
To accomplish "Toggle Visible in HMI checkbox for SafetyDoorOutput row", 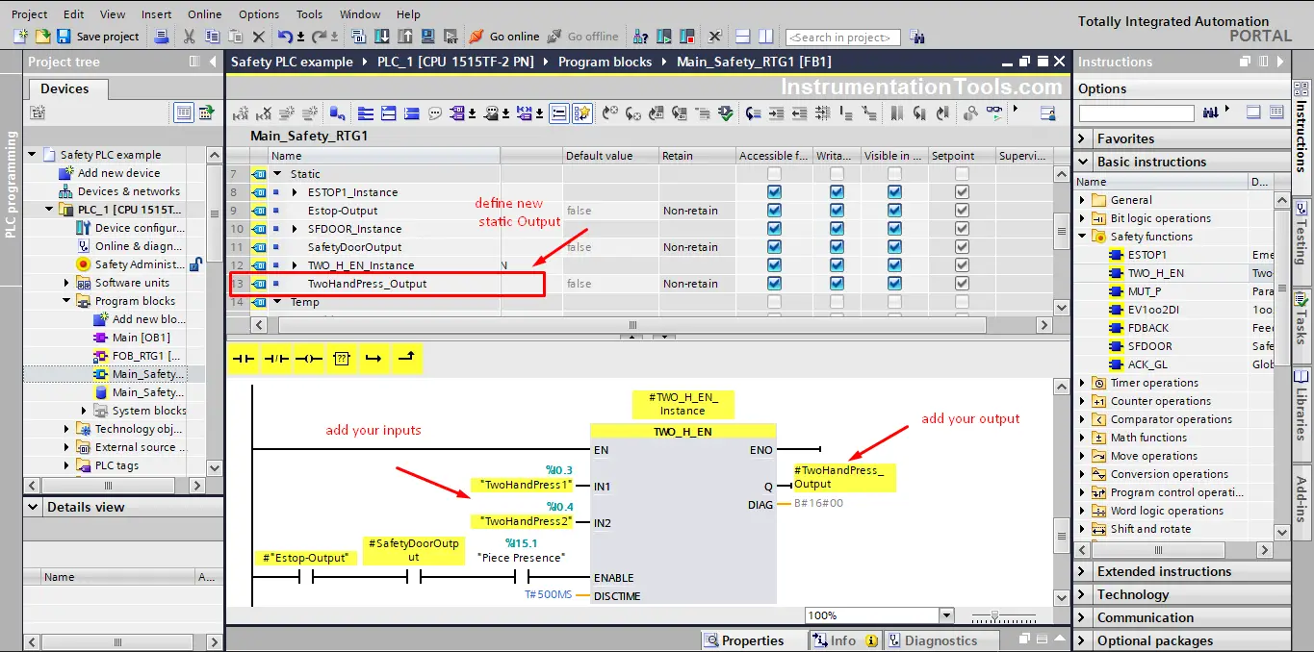I will click(x=894, y=247).
